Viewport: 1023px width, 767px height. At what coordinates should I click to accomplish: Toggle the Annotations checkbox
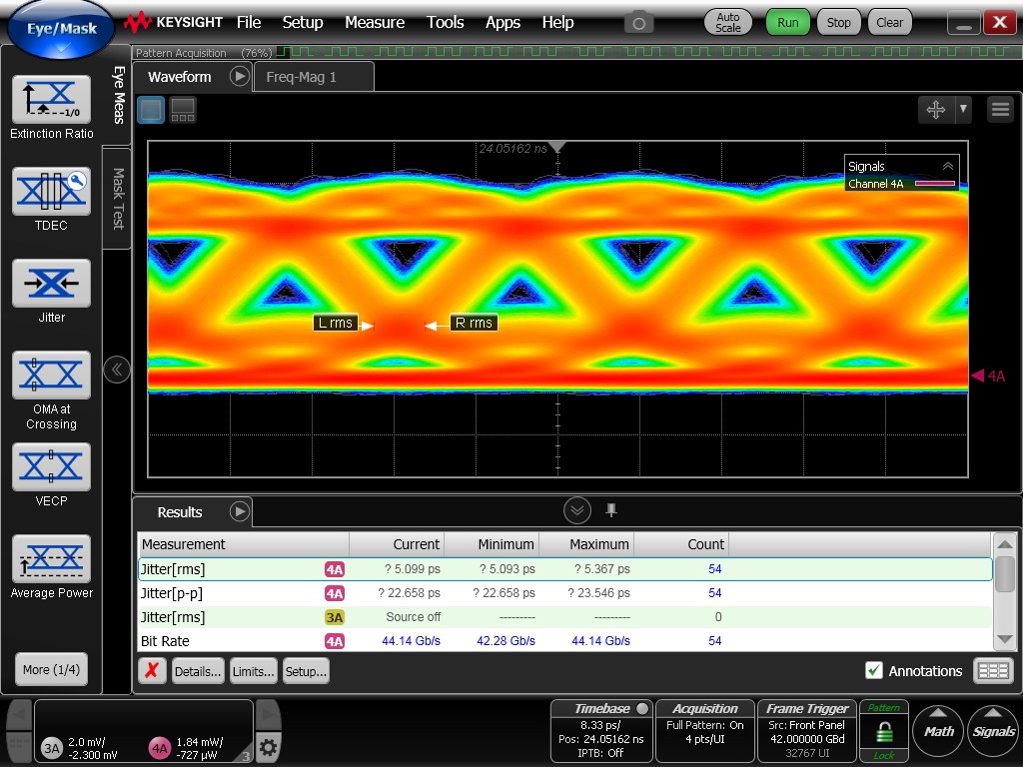[x=874, y=671]
